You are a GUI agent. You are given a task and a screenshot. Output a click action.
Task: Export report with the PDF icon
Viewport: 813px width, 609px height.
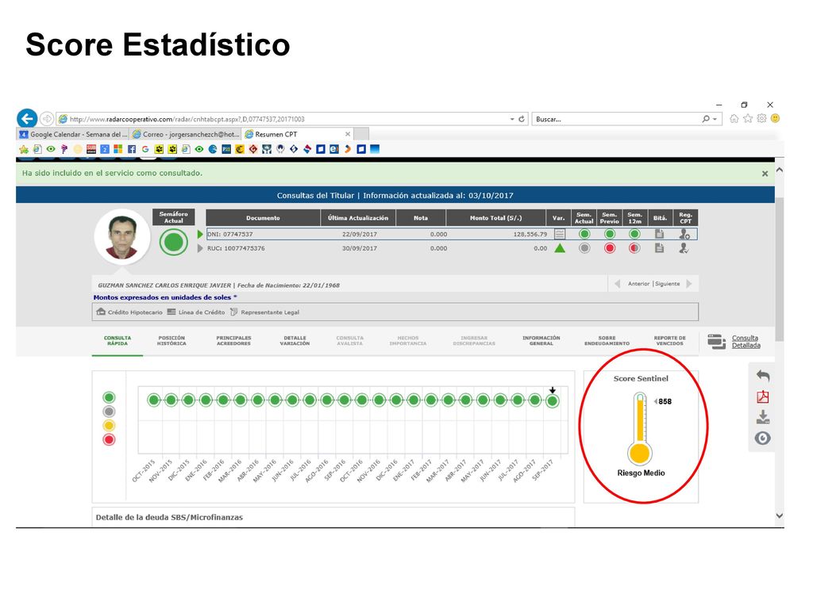pos(763,396)
